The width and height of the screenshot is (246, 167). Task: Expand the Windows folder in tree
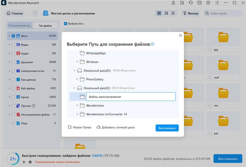[77, 62]
